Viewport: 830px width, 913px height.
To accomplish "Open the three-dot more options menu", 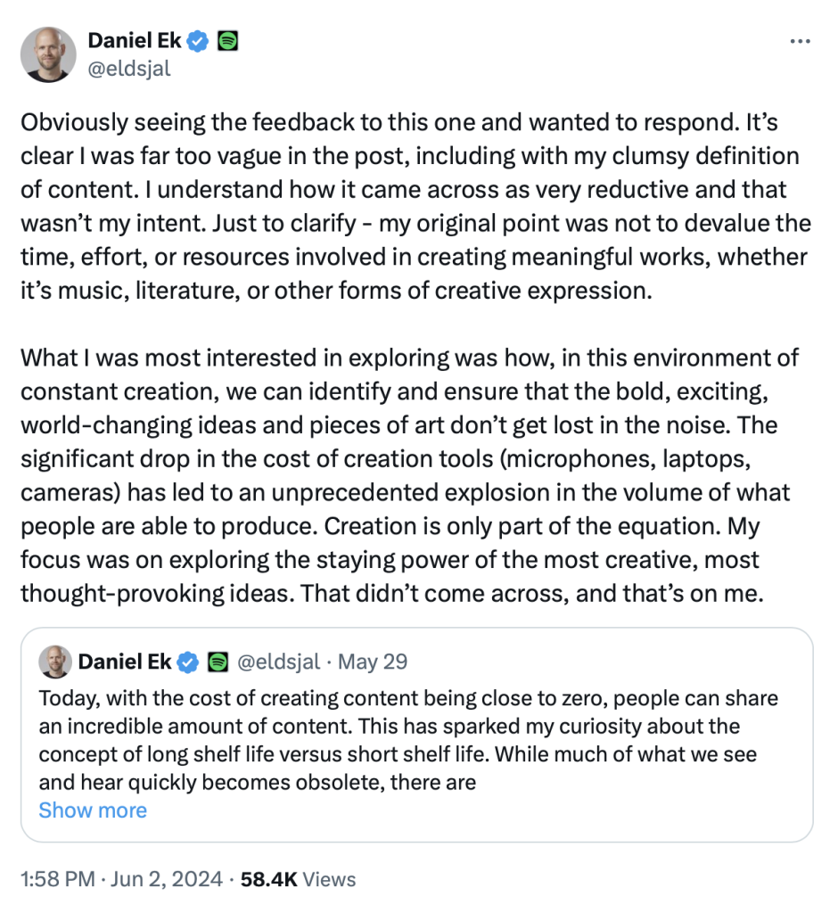I will coord(801,41).
